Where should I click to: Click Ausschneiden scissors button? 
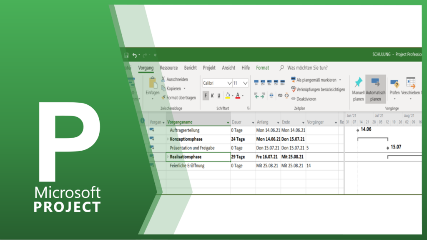click(175, 79)
